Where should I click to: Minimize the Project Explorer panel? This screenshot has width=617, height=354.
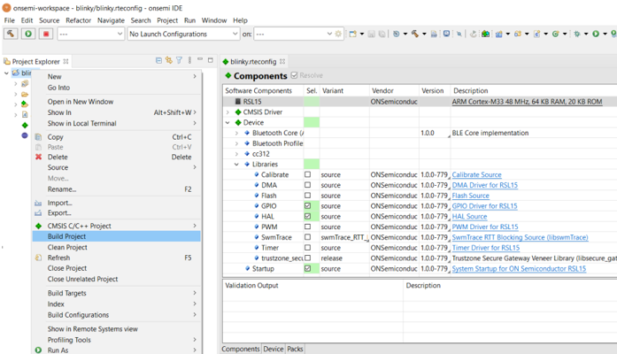pyautogui.click(x=200, y=59)
